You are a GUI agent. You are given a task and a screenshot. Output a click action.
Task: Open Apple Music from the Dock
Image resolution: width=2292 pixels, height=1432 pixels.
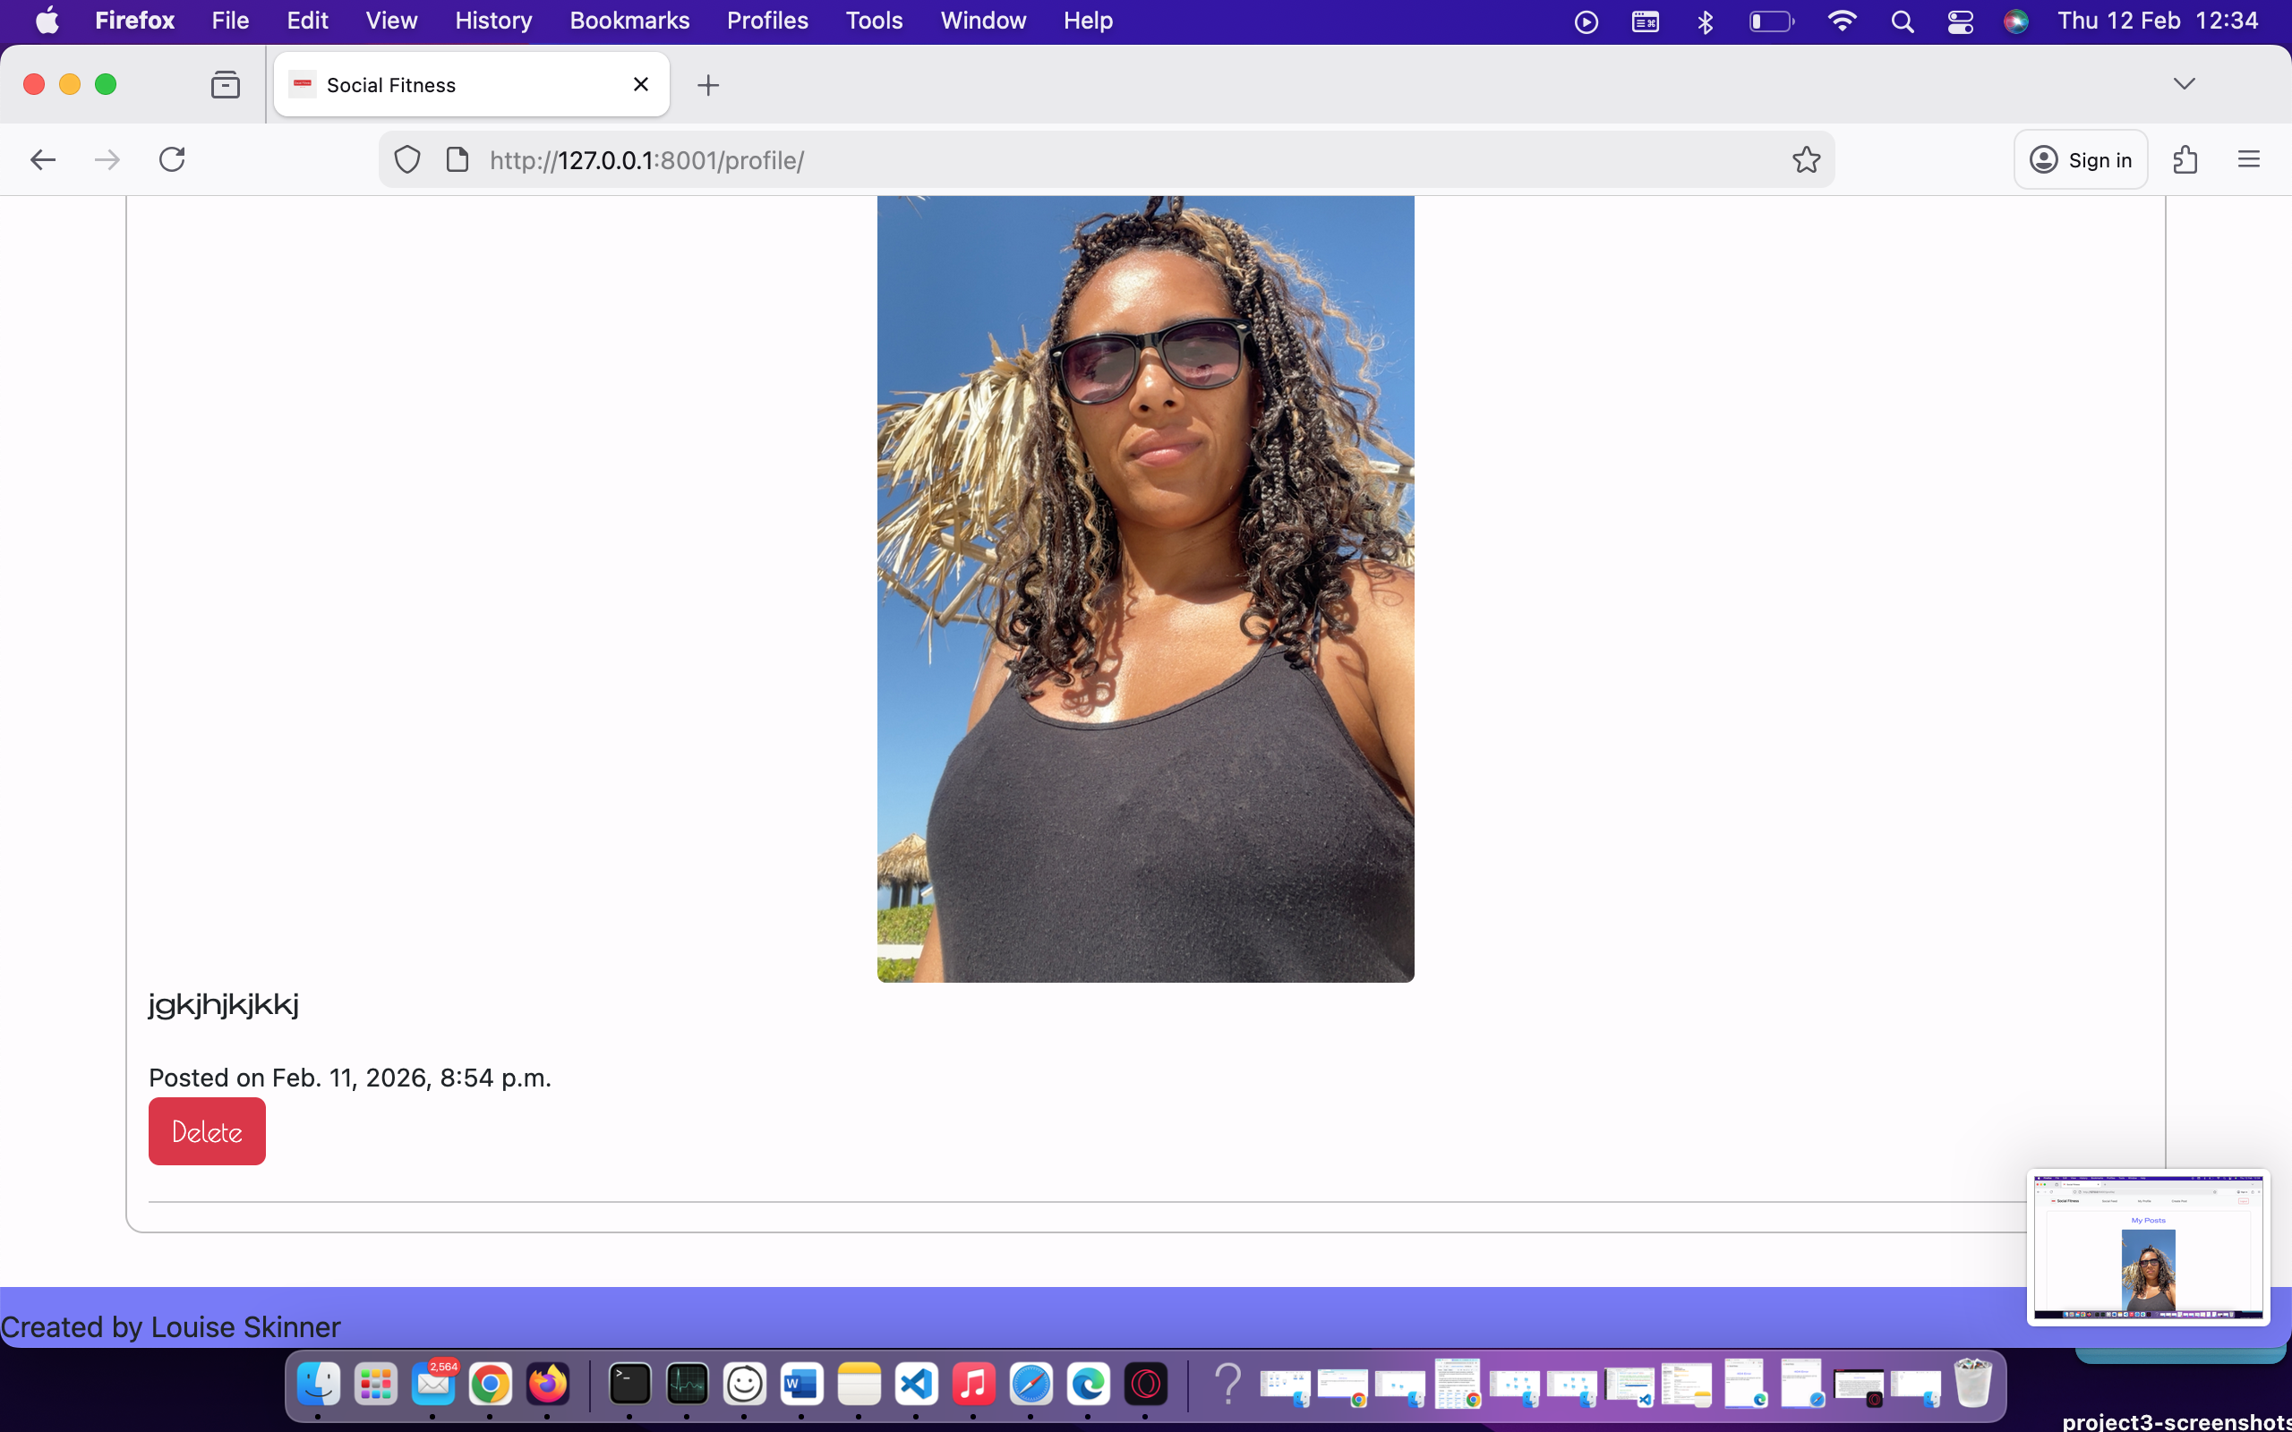(x=975, y=1384)
